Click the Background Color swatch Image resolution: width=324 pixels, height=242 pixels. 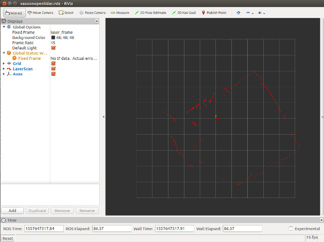pyautogui.click(x=53, y=37)
